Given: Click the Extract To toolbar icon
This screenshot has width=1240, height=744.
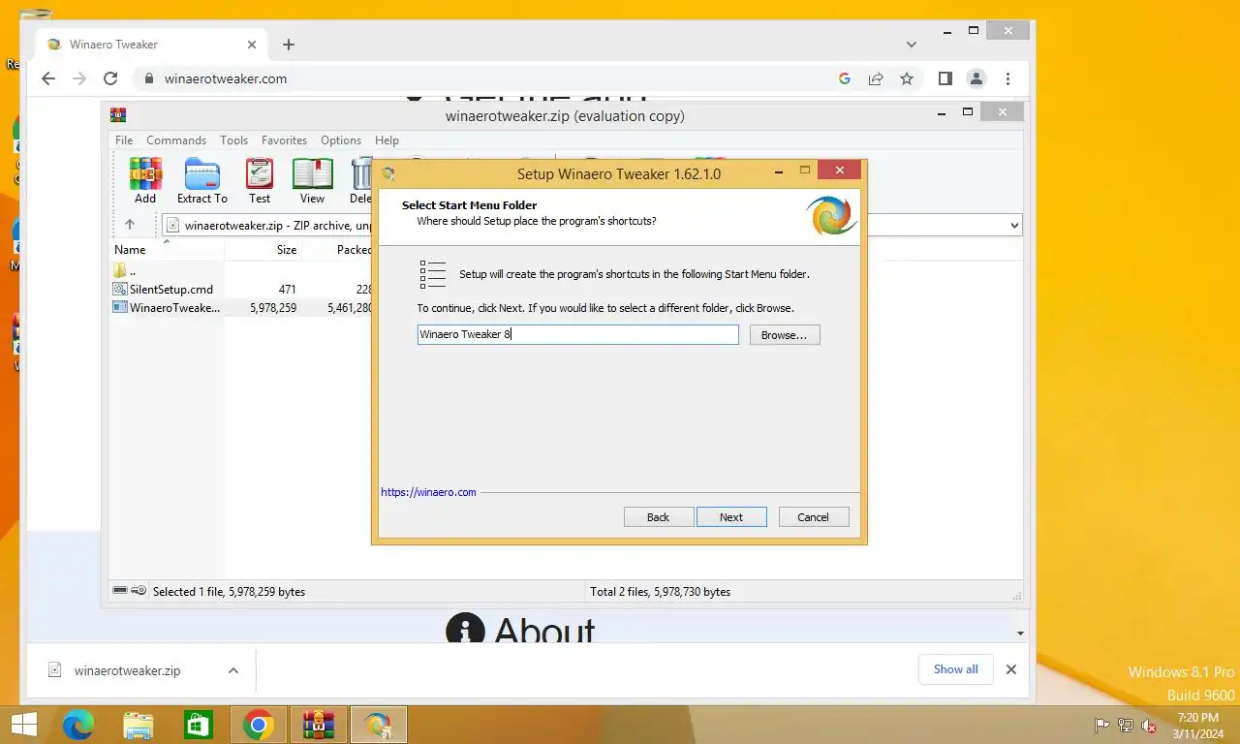Looking at the screenshot, I should pyautogui.click(x=201, y=181).
